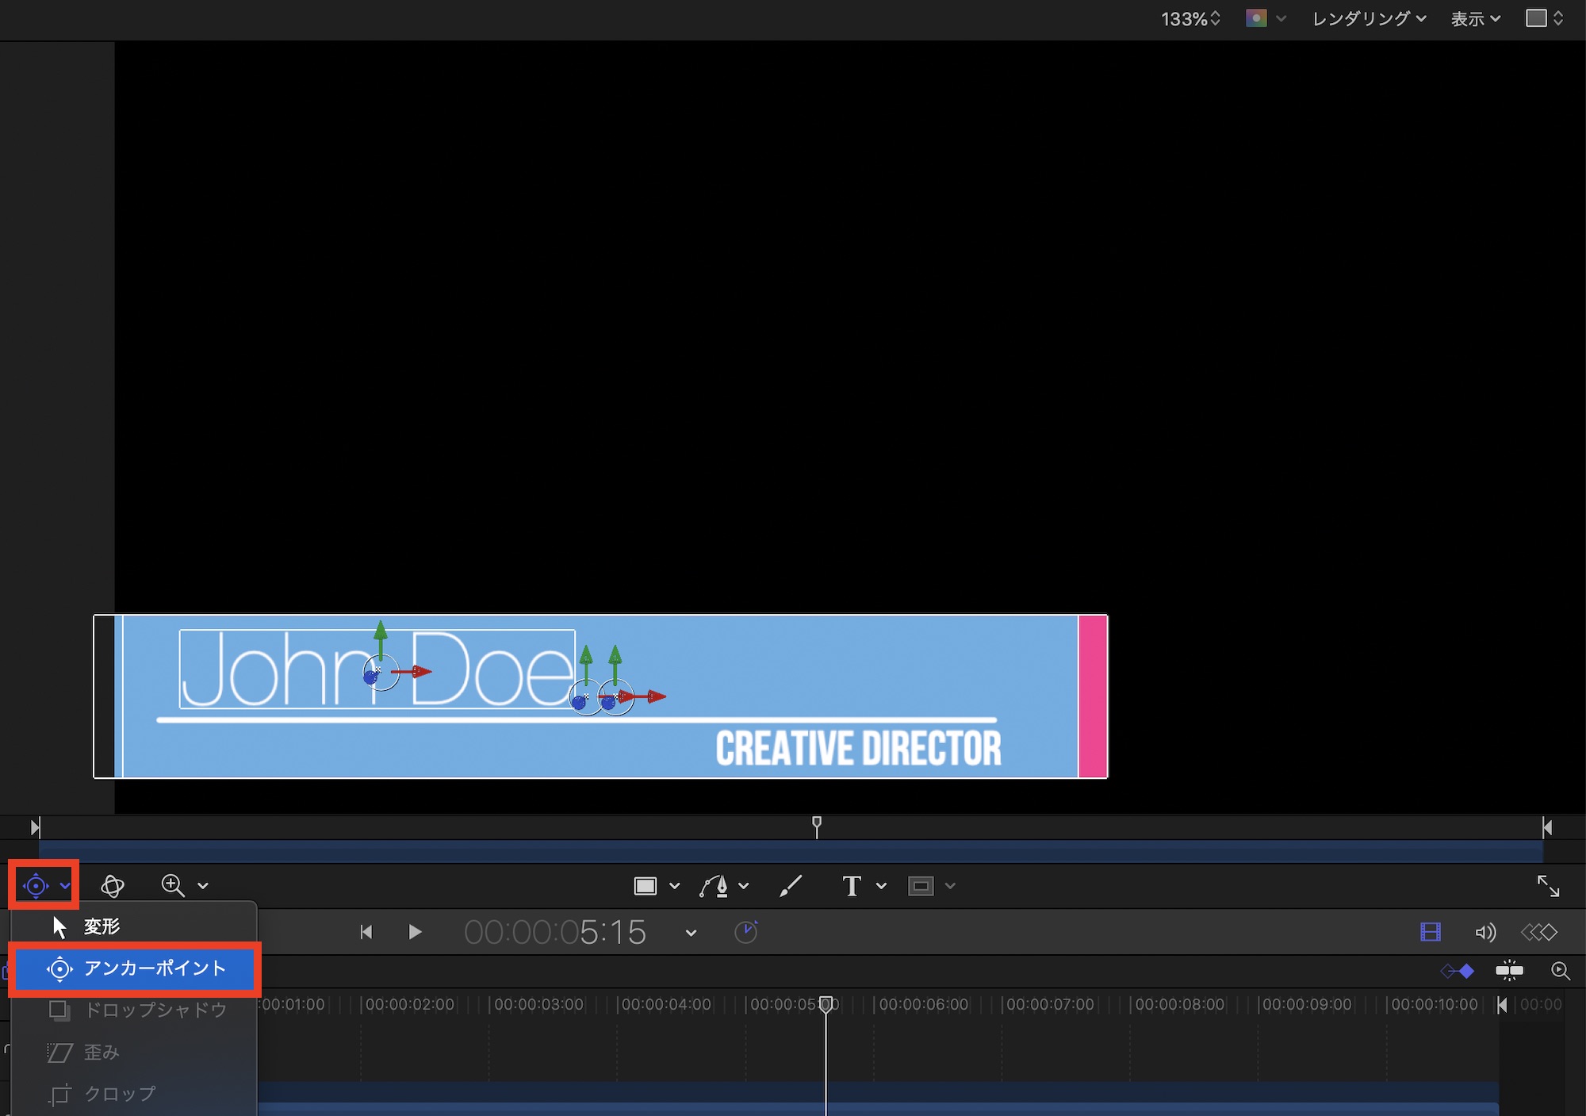
Task: Select the Bezier pen tool
Action: click(x=714, y=886)
